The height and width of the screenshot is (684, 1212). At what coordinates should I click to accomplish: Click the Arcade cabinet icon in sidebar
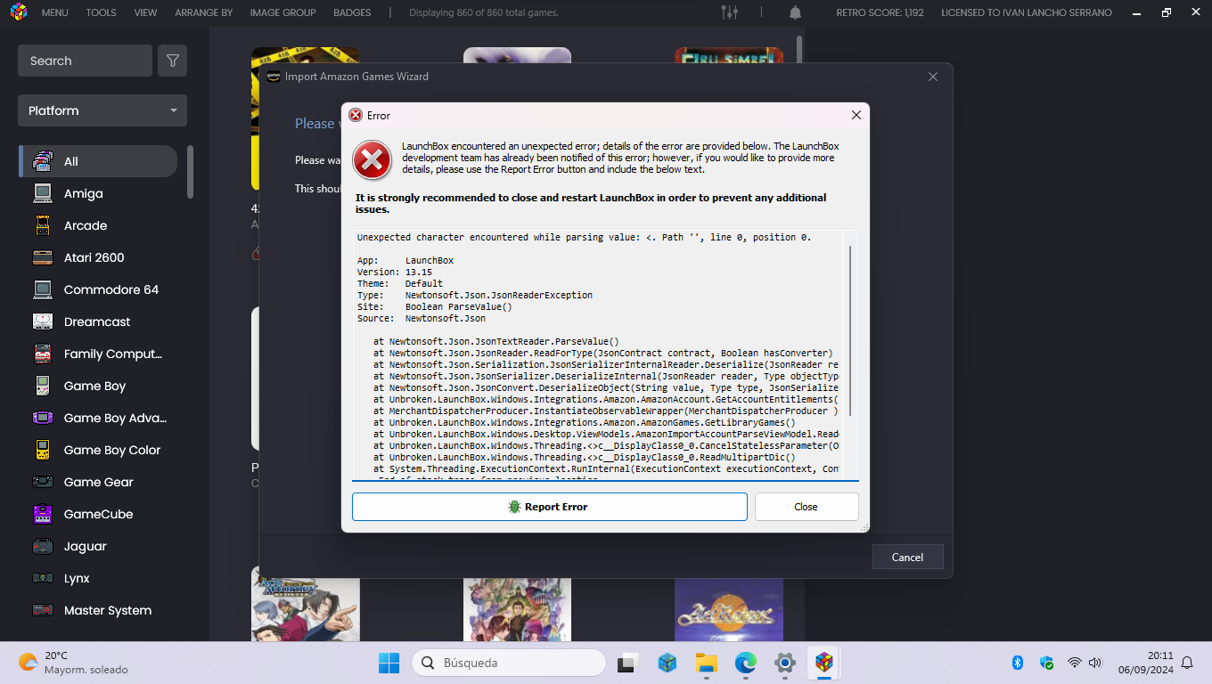[x=42, y=225]
